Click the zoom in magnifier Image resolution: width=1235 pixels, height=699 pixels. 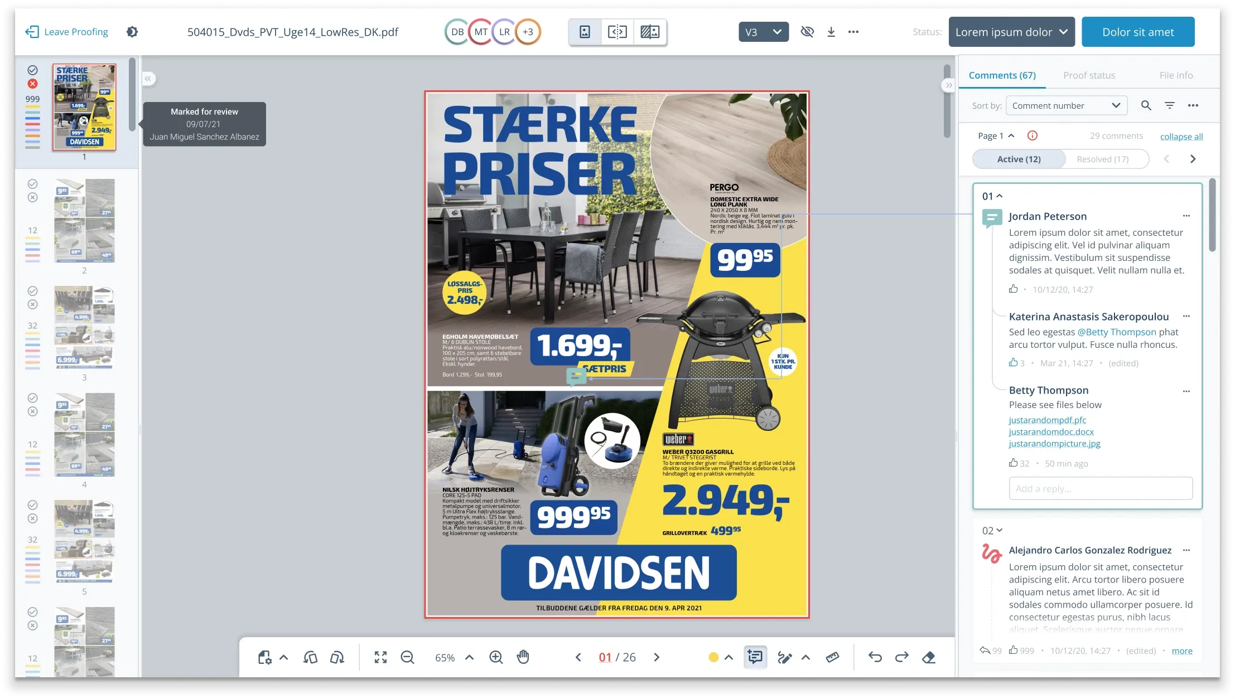[x=496, y=657]
